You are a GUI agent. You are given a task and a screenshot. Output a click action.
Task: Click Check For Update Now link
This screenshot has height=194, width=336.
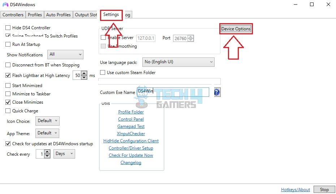click(131, 155)
